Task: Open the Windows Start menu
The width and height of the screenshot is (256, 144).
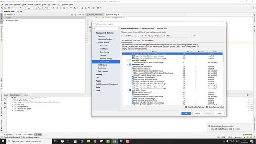Action: 3,141
